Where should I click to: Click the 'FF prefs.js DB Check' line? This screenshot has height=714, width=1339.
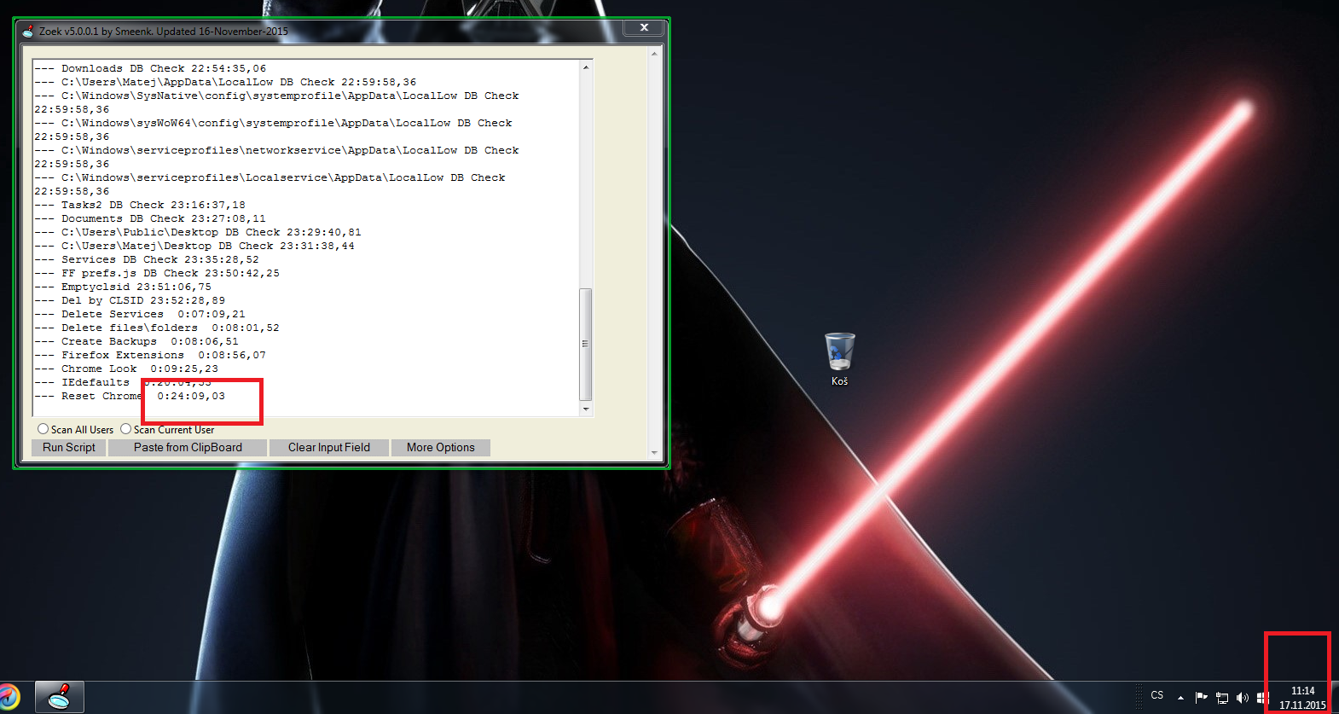(x=157, y=273)
